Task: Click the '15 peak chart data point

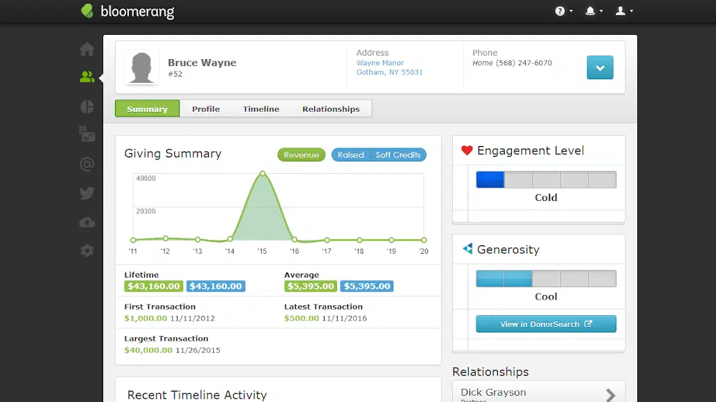Action: 263,174
